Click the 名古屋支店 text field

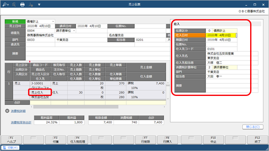(x=137, y=35)
